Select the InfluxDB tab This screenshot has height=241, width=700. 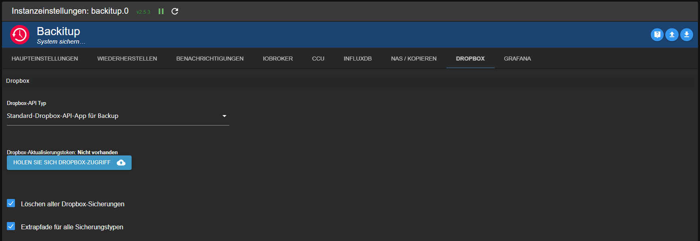[358, 59]
